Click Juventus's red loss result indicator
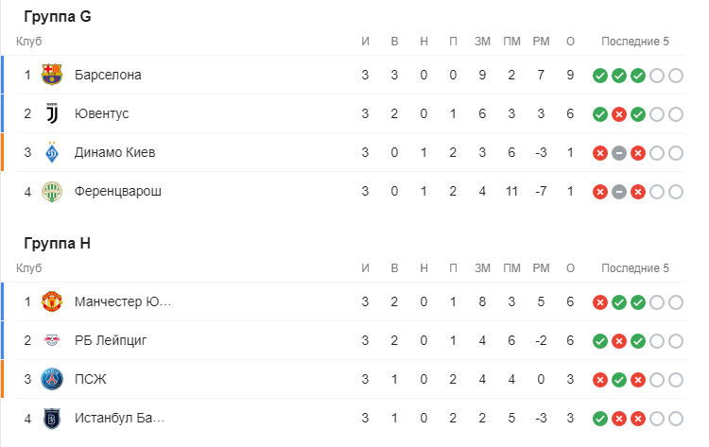This screenshot has width=709, height=447. click(618, 114)
